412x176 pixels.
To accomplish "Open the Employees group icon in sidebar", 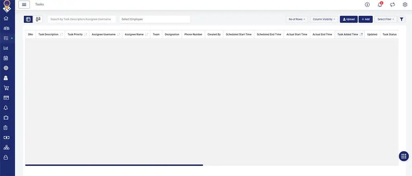I will [6, 28].
